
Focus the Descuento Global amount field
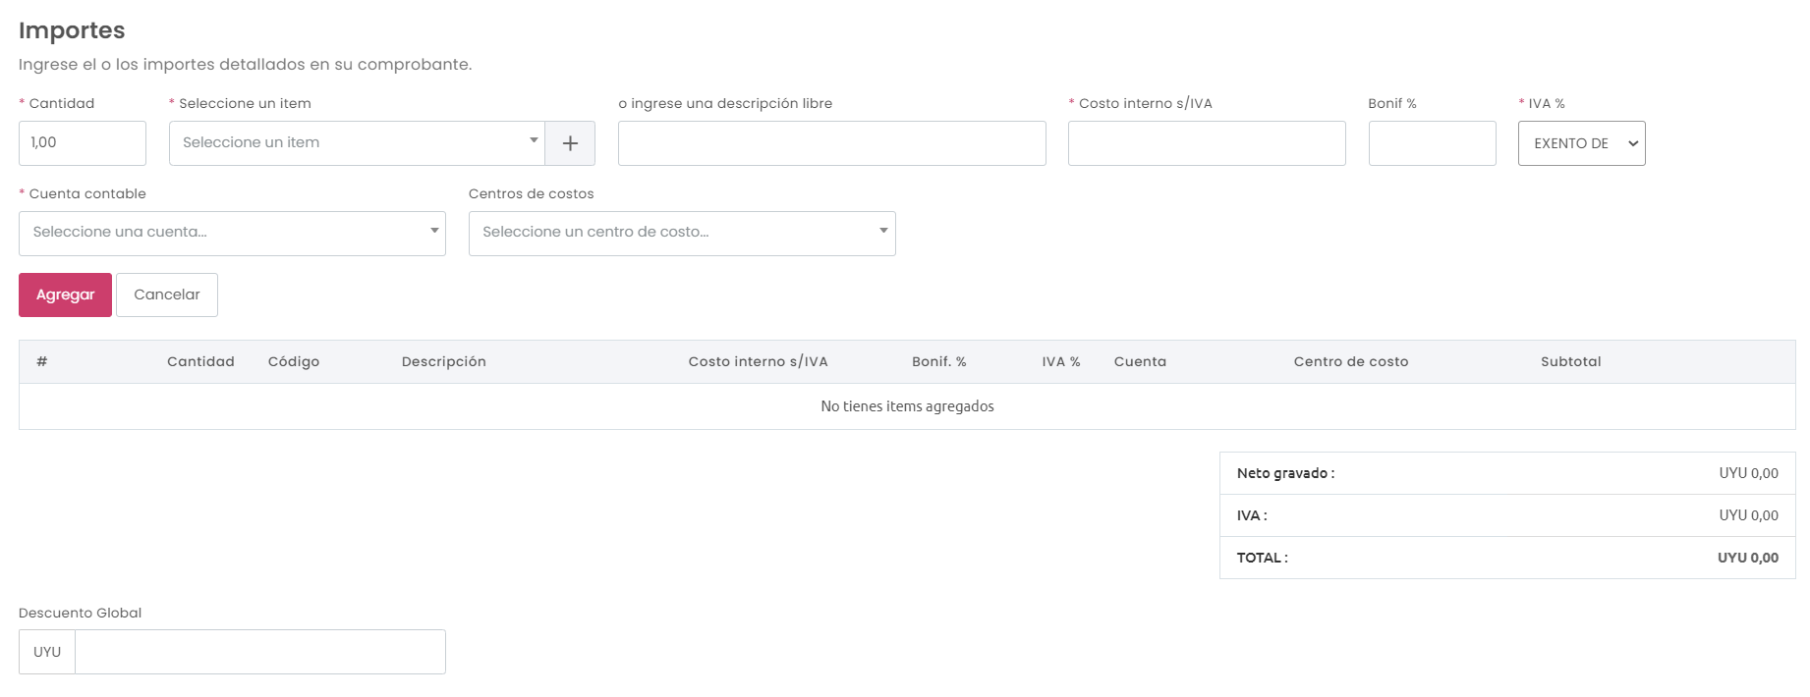coord(260,652)
